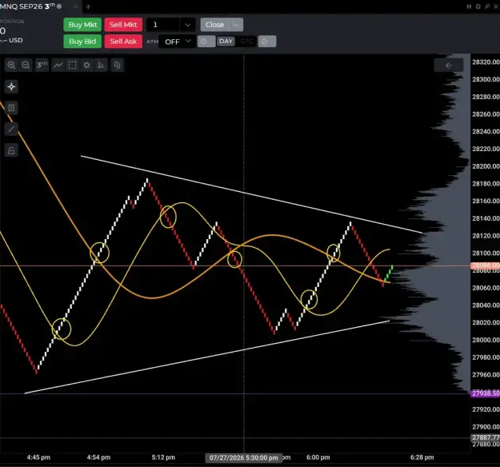The width and height of the screenshot is (500, 467).
Task: Click the Sell Ask button
Action: [123, 42]
